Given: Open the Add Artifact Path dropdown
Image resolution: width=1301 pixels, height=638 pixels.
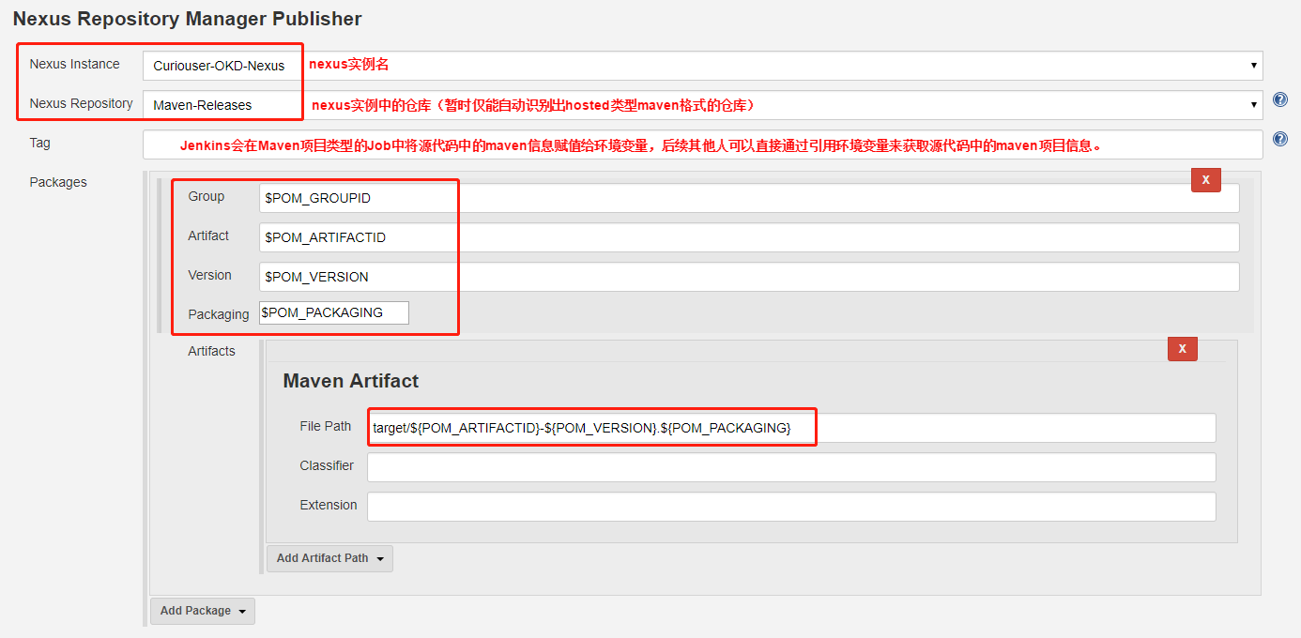Looking at the screenshot, I should [x=329, y=558].
